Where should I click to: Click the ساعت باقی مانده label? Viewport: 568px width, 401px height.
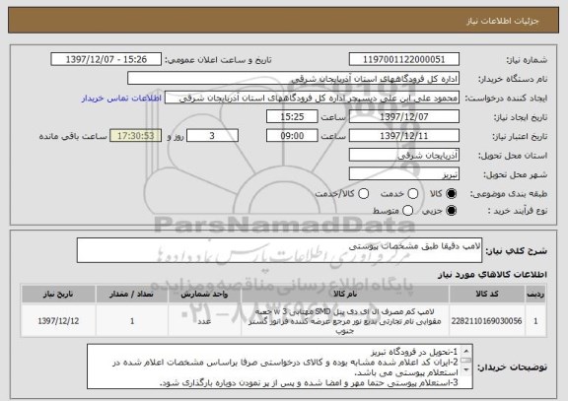[73, 136]
